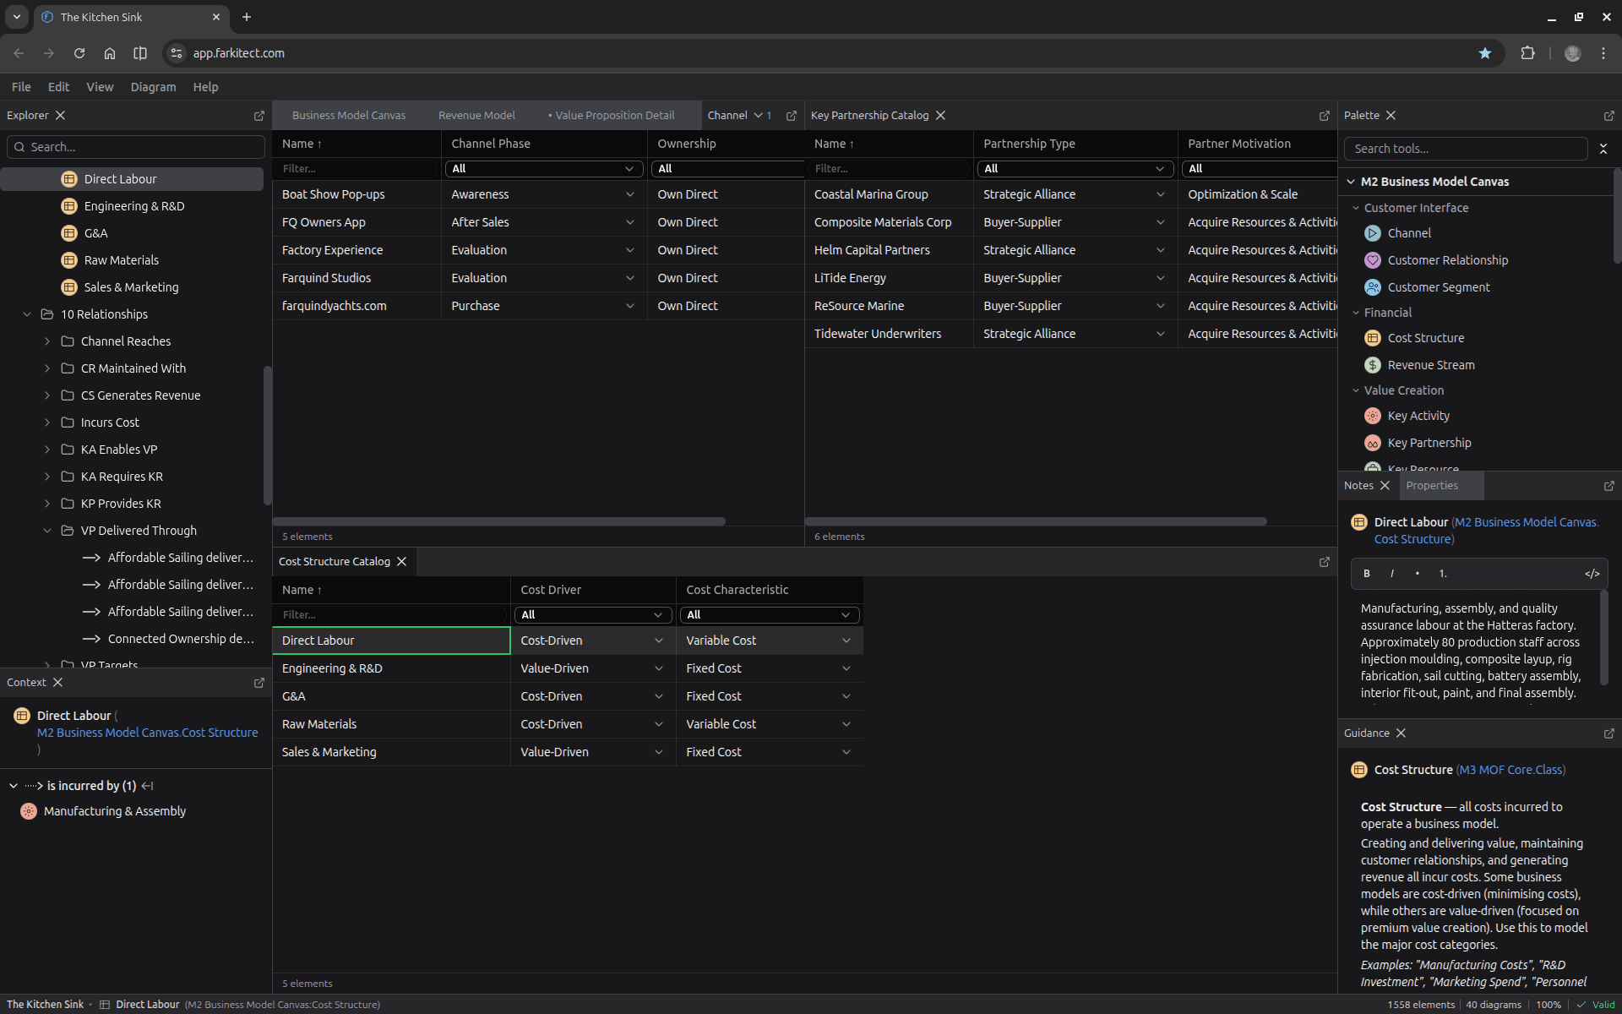Expand the Channel Reaches folder
The width and height of the screenshot is (1622, 1014).
point(47,341)
